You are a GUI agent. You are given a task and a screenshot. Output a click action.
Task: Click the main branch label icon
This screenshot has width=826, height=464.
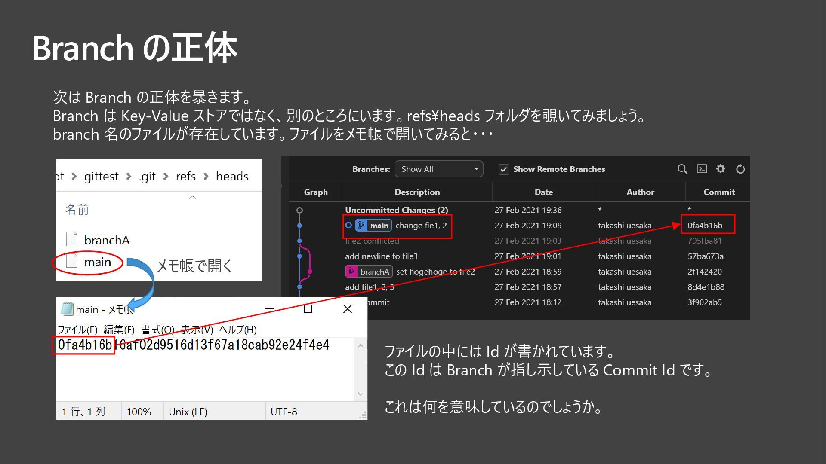[361, 226]
